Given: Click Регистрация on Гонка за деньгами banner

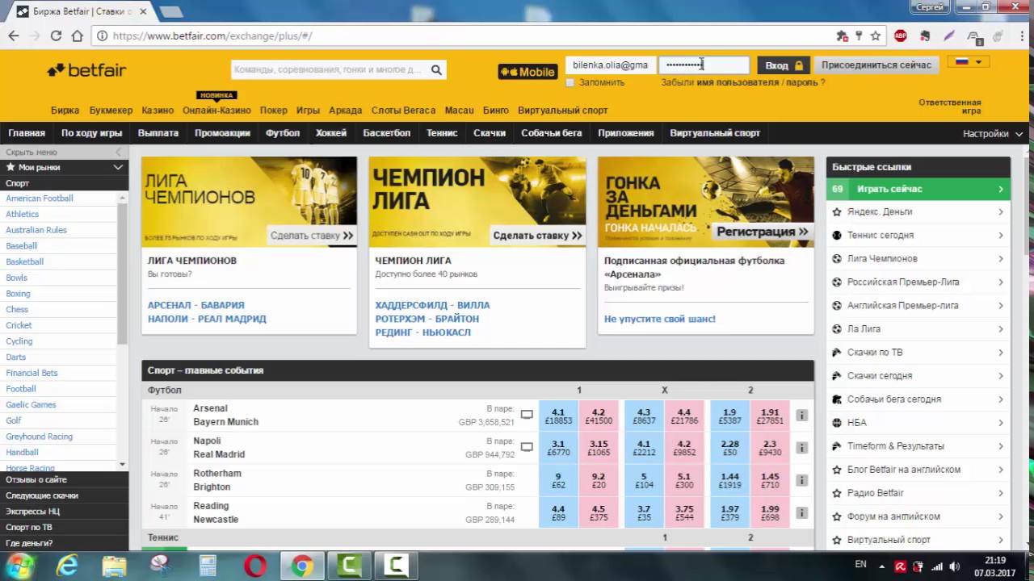Looking at the screenshot, I should [763, 232].
